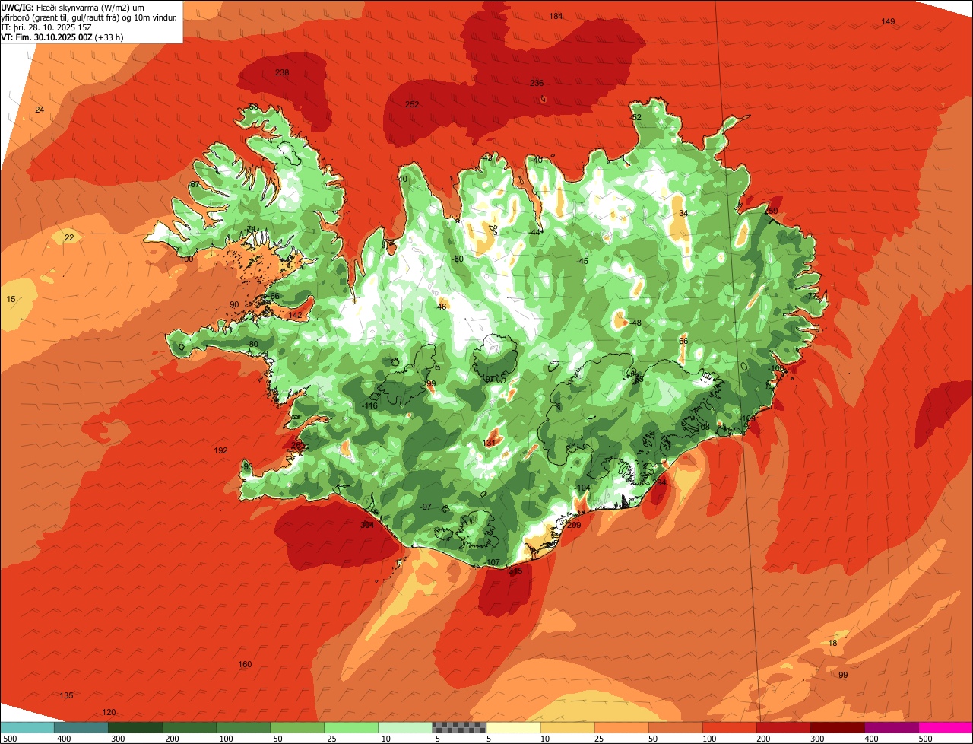Click the value 294 off the southeast coast
The height and width of the screenshot is (744, 973).
[659, 482]
